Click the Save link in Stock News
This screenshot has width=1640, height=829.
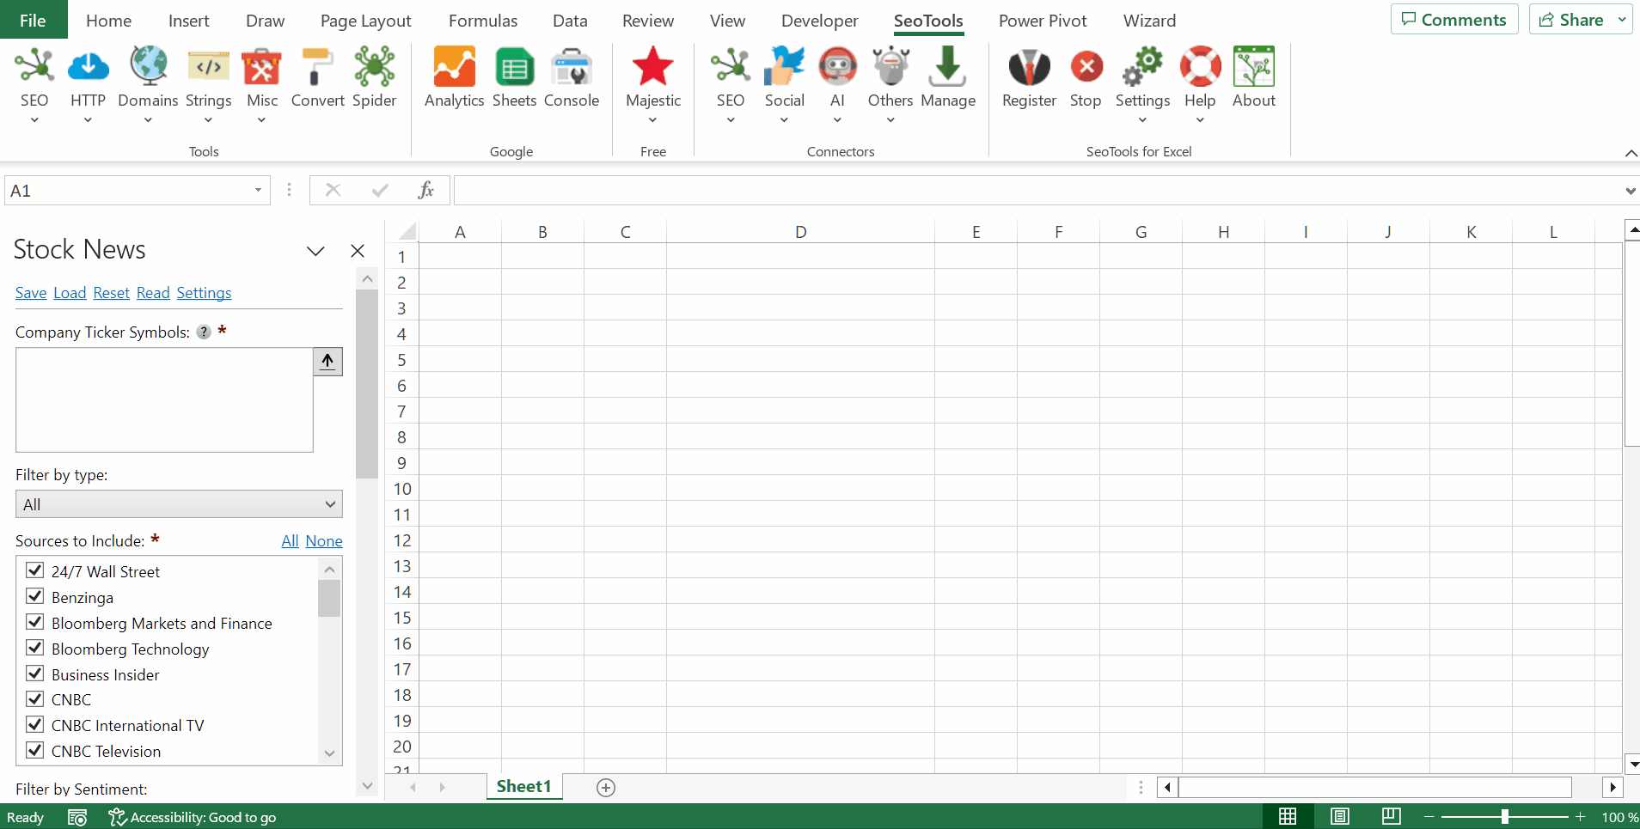(x=31, y=293)
